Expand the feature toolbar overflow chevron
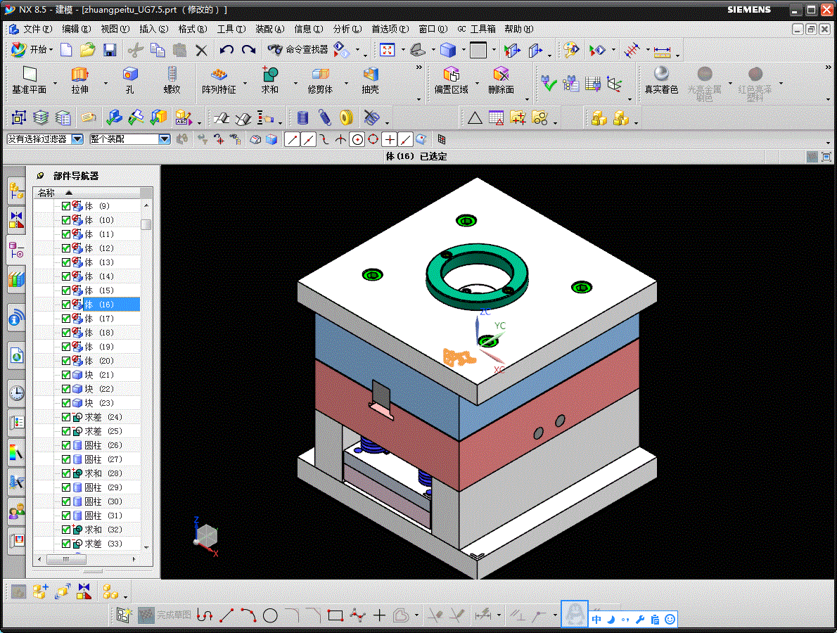837x633 pixels. (419, 68)
